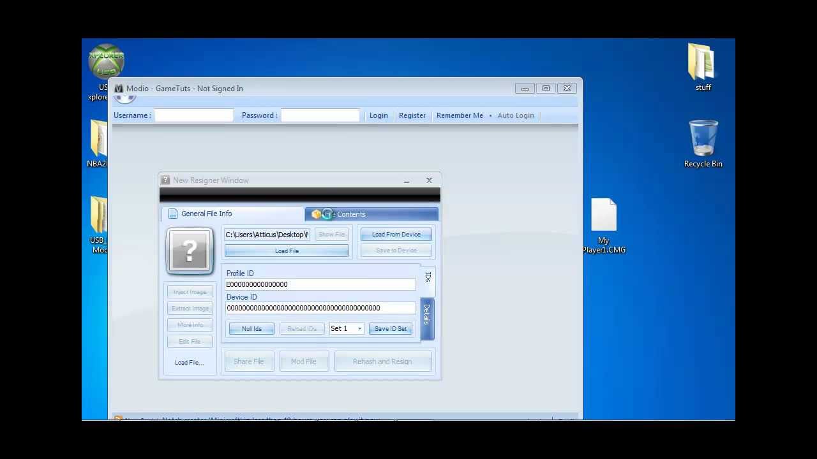Image resolution: width=817 pixels, height=459 pixels.
Task: Click Rehash and Resign button
Action: (382, 361)
